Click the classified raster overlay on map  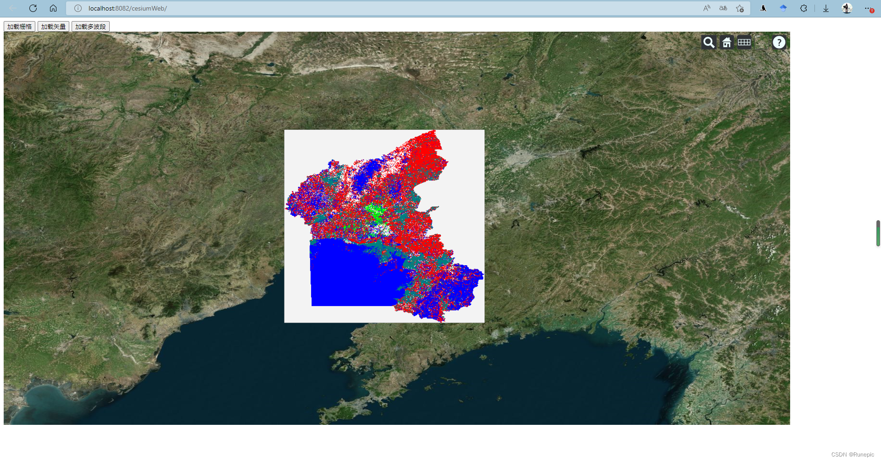385,226
